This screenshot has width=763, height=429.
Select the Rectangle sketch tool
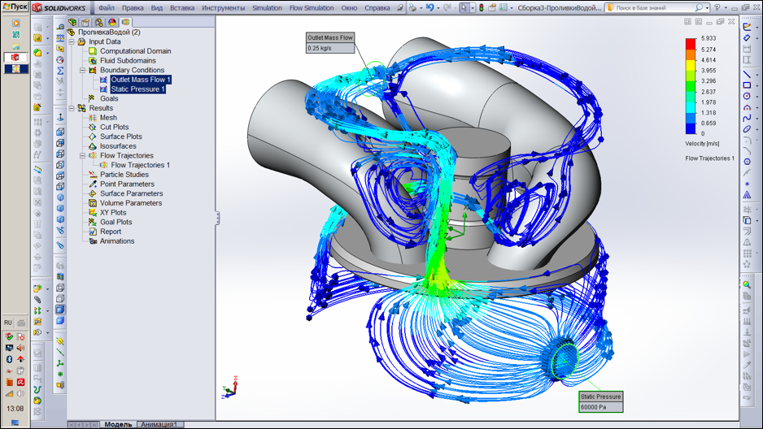[x=747, y=85]
